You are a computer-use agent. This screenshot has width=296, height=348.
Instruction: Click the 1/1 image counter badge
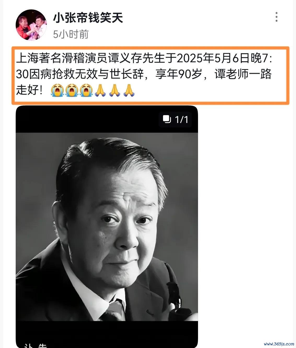pyautogui.click(x=175, y=119)
